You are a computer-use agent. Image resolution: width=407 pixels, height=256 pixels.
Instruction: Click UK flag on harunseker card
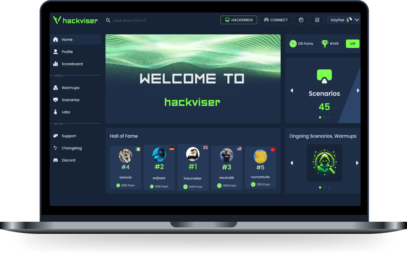pyautogui.click(x=206, y=148)
